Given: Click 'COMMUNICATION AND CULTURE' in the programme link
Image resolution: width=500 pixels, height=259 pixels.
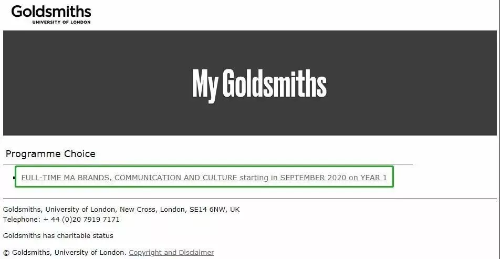Looking at the screenshot, I should pyautogui.click(x=176, y=178).
